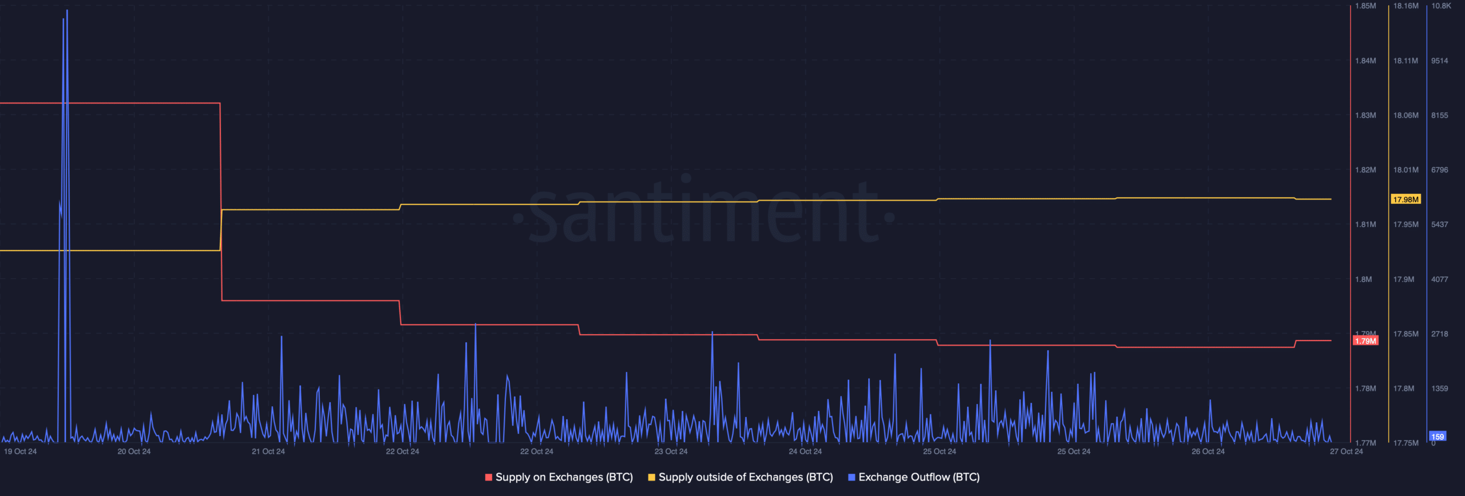Click the 8155 blue axis value
Image resolution: width=1465 pixels, height=496 pixels.
pos(1439,115)
